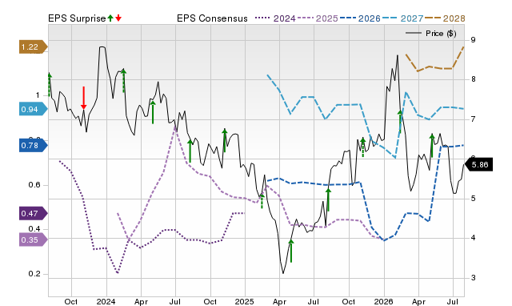Click the 'Jul' label at the far right of the axis

452,301
